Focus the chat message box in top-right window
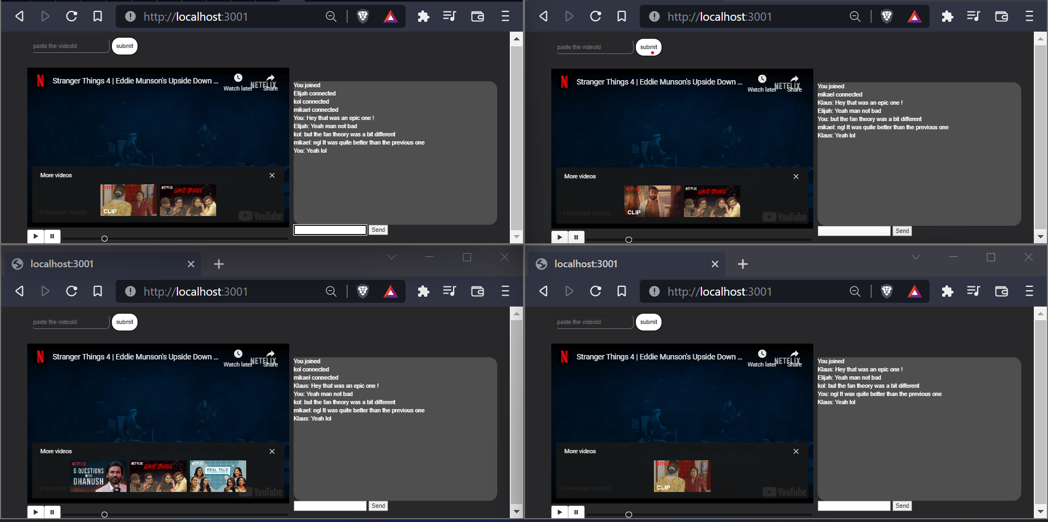This screenshot has width=1048, height=522. coord(854,231)
